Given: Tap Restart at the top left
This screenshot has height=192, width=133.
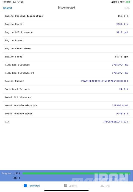Looking at the screenshot, I should click(x=7, y=8).
